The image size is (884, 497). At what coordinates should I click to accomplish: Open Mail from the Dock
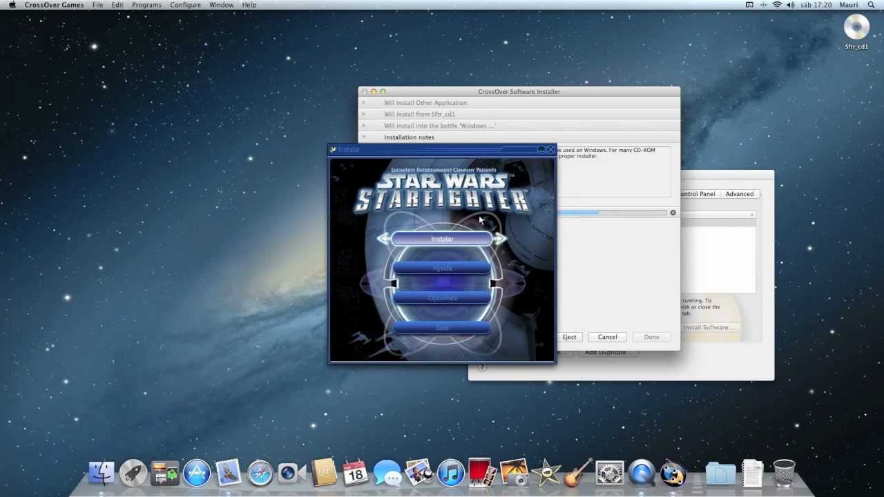(228, 474)
